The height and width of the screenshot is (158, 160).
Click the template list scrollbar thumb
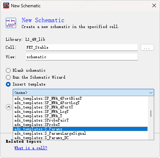(151, 114)
